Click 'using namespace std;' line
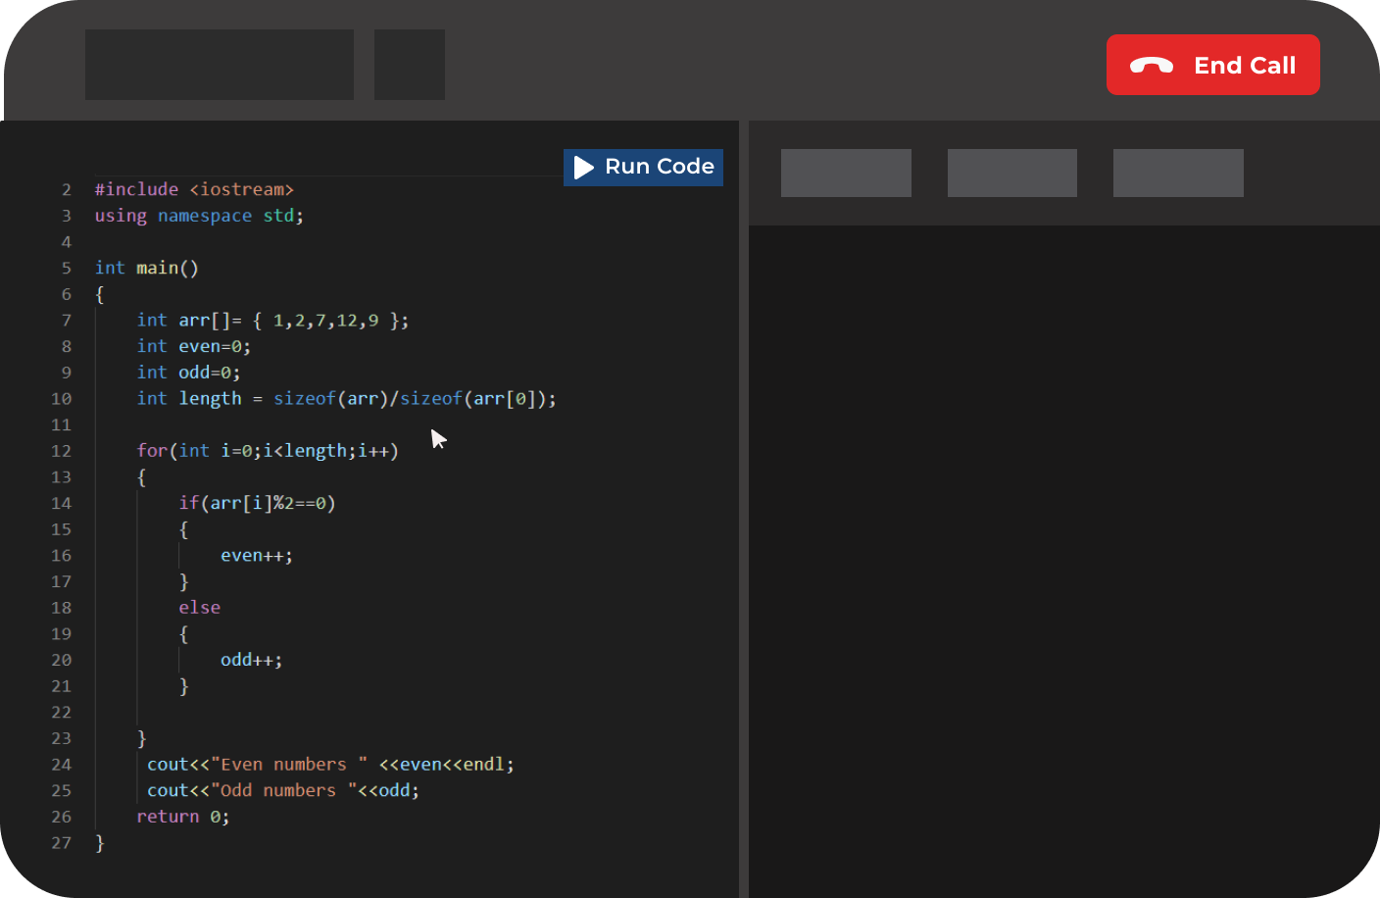 pyautogui.click(x=199, y=216)
